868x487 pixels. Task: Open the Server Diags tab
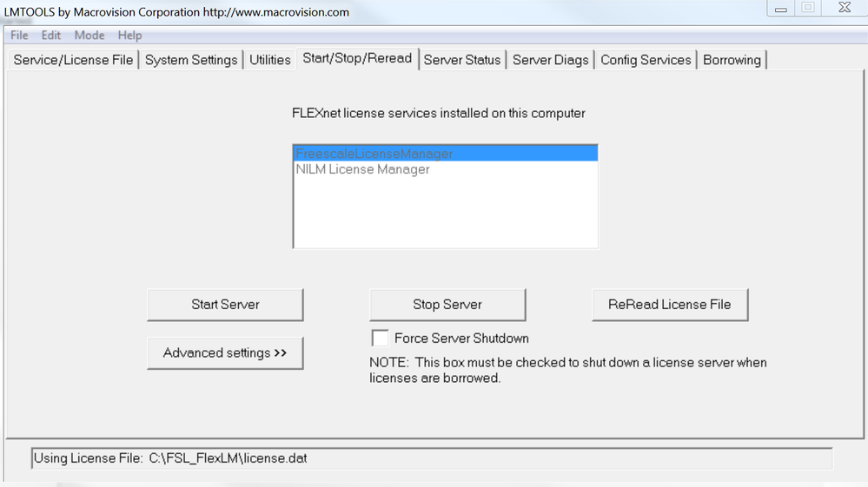tap(551, 60)
